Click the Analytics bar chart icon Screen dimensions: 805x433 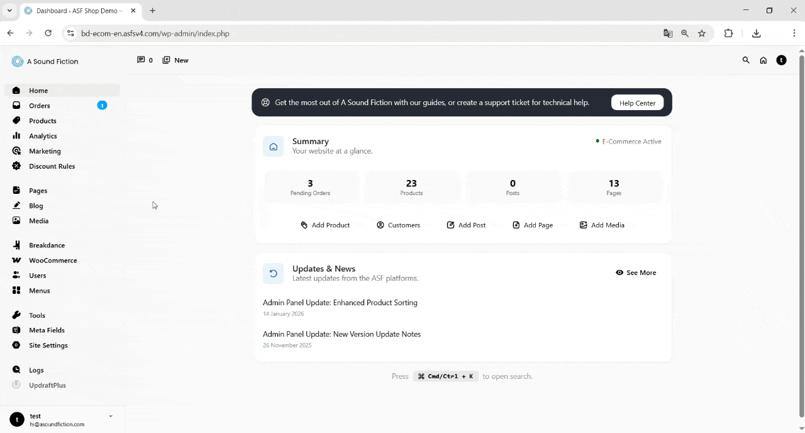[x=16, y=136]
